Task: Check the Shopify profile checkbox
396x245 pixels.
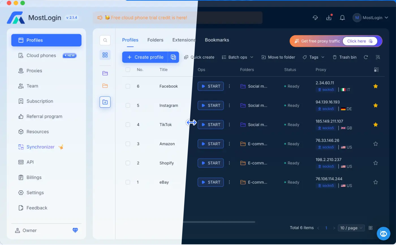Action: click(x=128, y=163)
